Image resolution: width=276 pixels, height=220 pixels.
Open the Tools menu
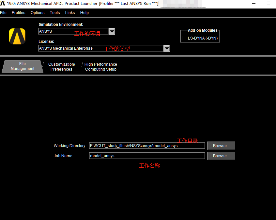click(x=55, y=13)
